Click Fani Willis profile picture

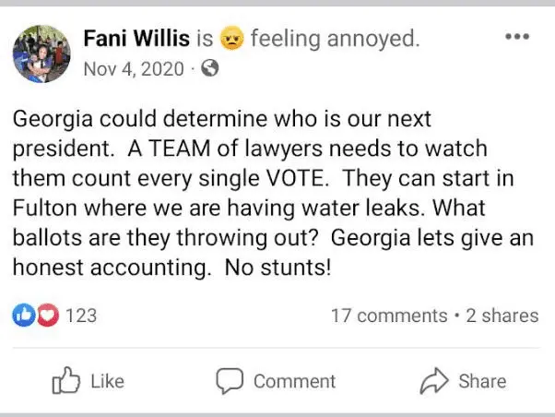(41, 53)
